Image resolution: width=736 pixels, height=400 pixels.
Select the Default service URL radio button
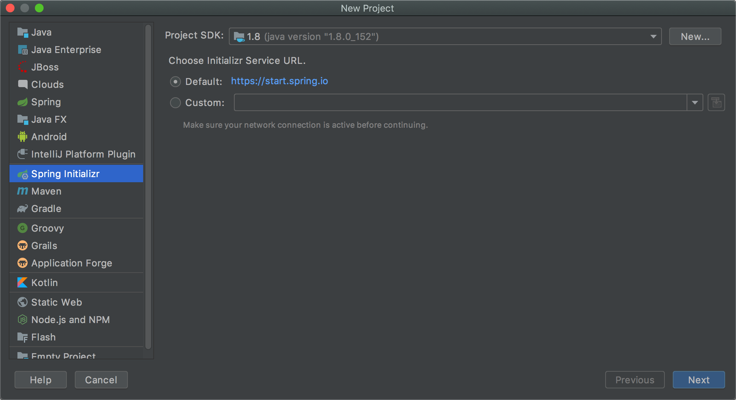(x=175, y=82)
